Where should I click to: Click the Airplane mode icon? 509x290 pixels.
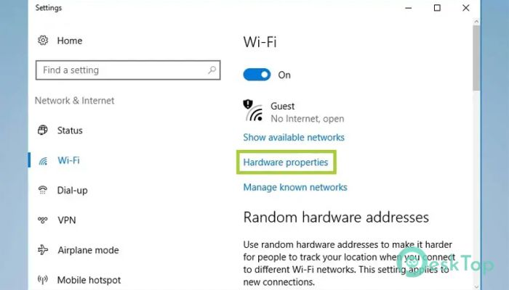42,250
